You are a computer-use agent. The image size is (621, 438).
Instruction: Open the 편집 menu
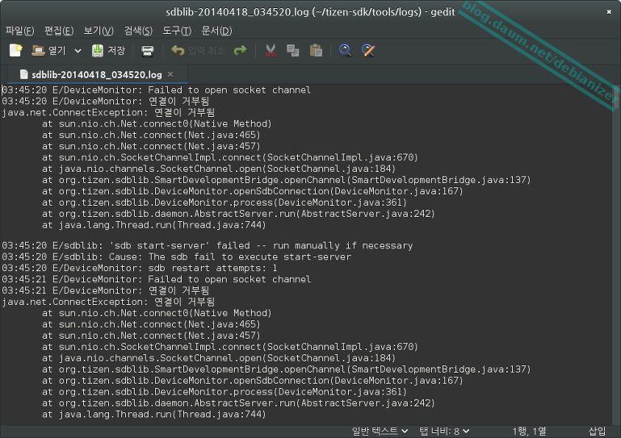(59, 31)
